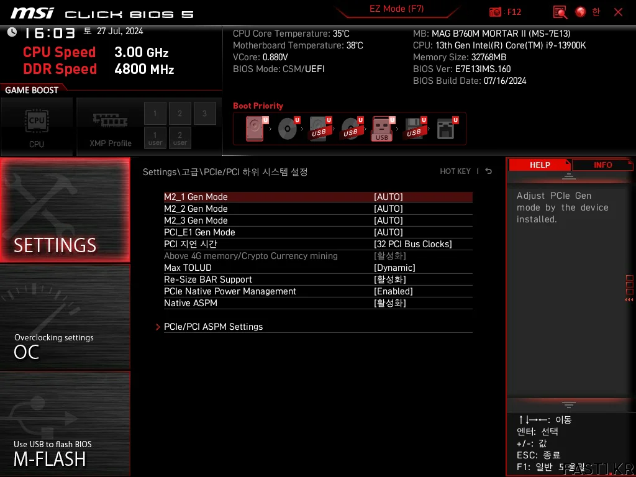The image size is (636, 477).
Task: Change the Native ASPM value
Action: point(390,303)
